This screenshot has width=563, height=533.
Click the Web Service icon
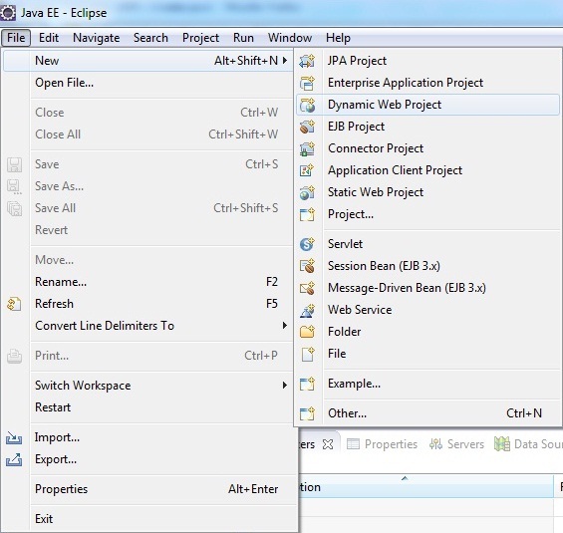click(307, 310)
